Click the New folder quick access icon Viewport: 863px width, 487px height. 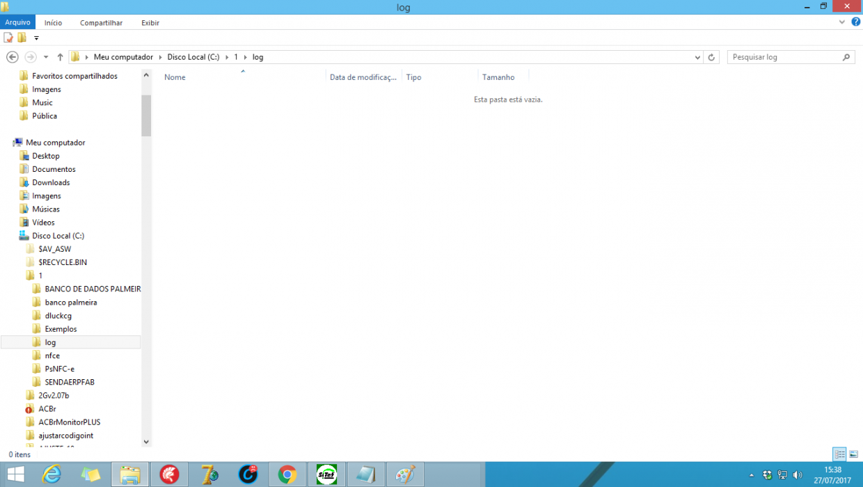click(x=22, y=38)
